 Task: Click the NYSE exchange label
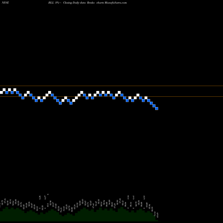click(5, 3)
